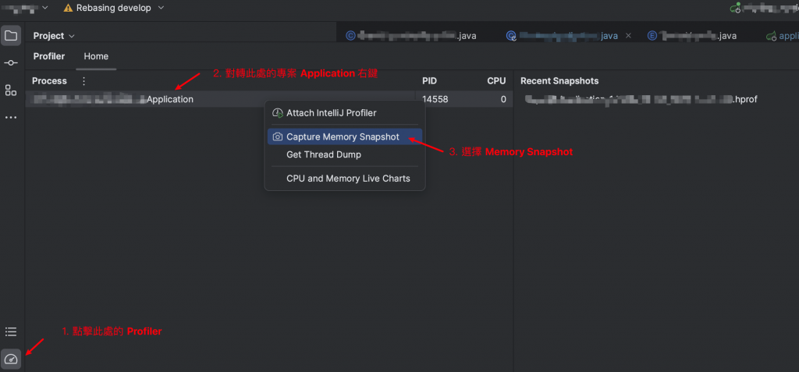Open the Commit tool window icon
799x372 pixels.
coord(11,62)
